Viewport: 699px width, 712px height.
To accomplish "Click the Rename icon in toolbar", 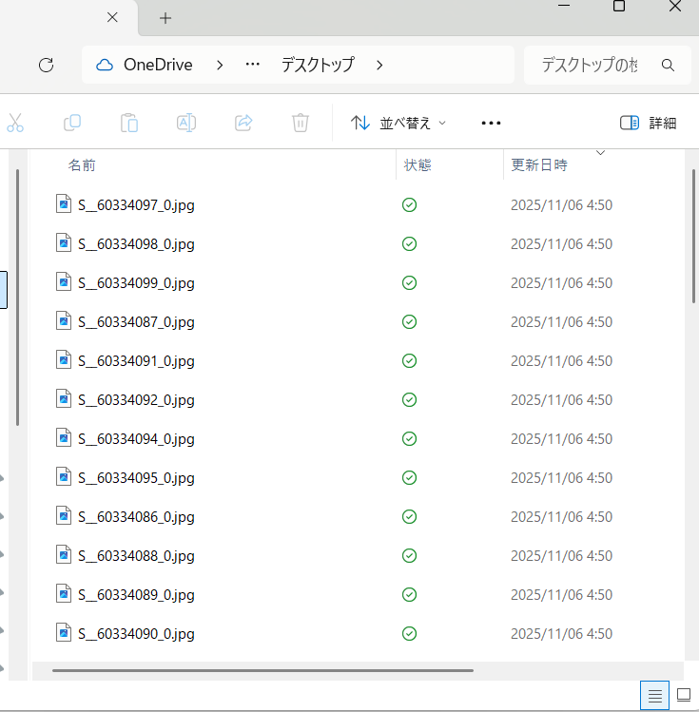I will [x=186, y=123].
